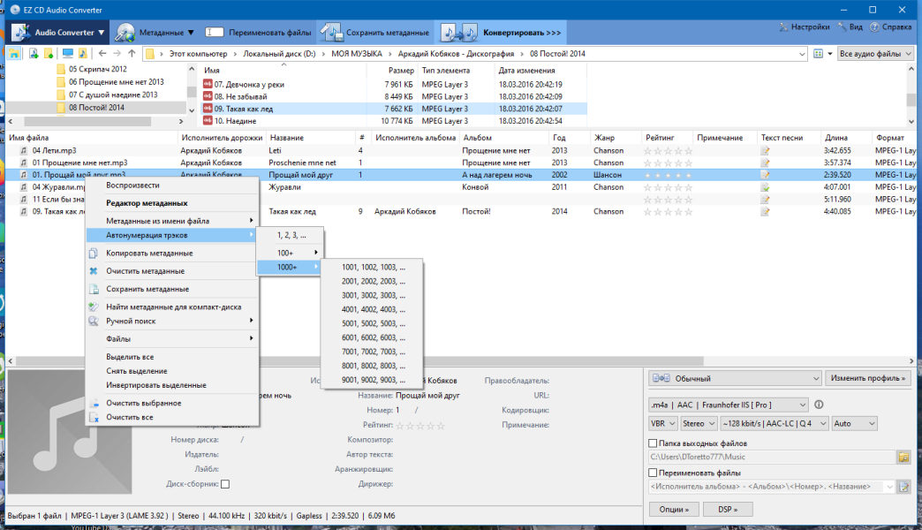922x530 pixels.
Task: Choose Инвертировать выделенные menu item
Action: 171,385
